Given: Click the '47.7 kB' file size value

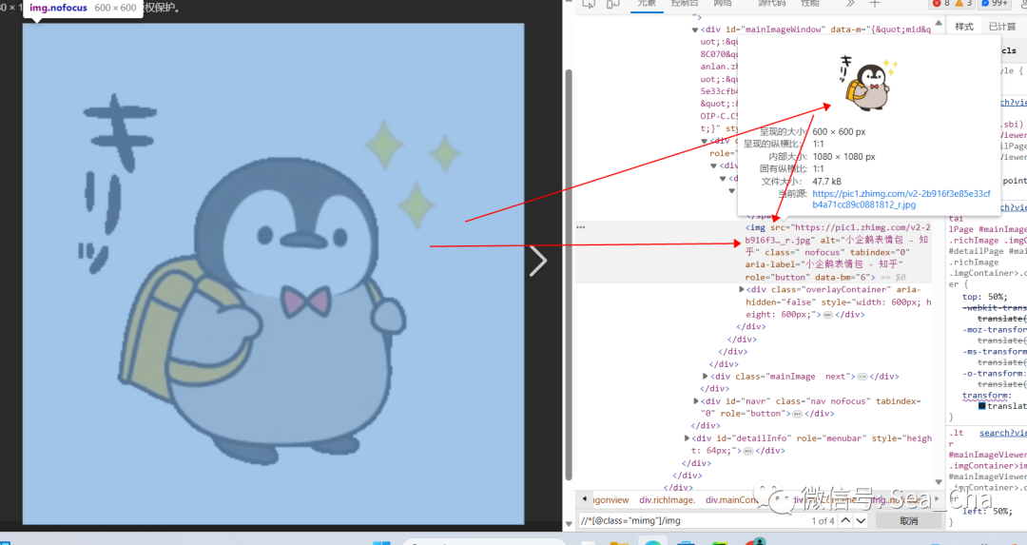Looking at the screenshot, I should coord(826,182).
